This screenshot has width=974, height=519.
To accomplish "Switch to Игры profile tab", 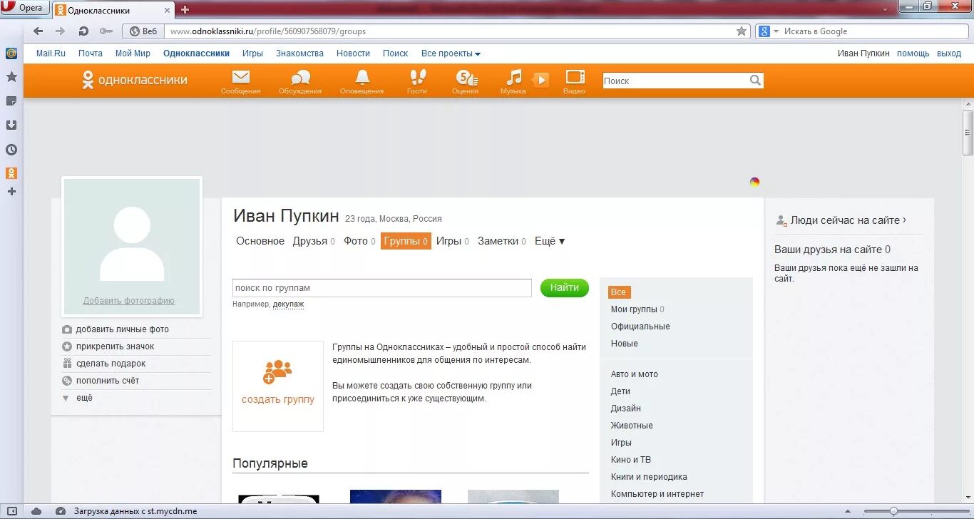I will click(x=453, y=241).
